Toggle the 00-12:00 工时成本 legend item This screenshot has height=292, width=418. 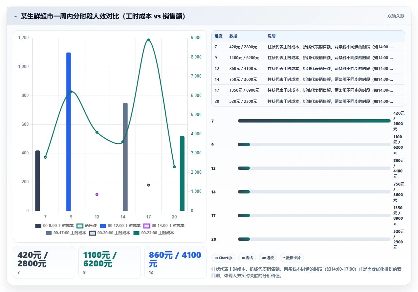pos(120,226)
